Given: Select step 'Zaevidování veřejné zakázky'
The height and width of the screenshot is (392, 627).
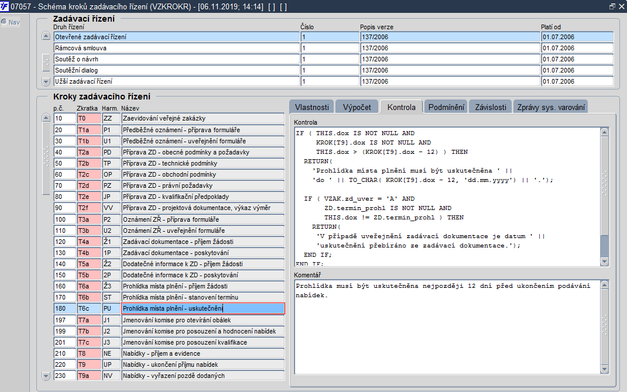Looking at the screenshot, I should [x=203, y=118].
